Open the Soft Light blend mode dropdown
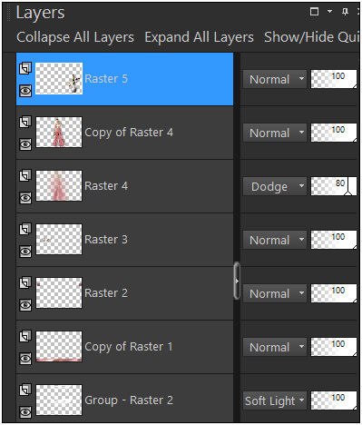 pyautogui.click(x=275, y=400)
